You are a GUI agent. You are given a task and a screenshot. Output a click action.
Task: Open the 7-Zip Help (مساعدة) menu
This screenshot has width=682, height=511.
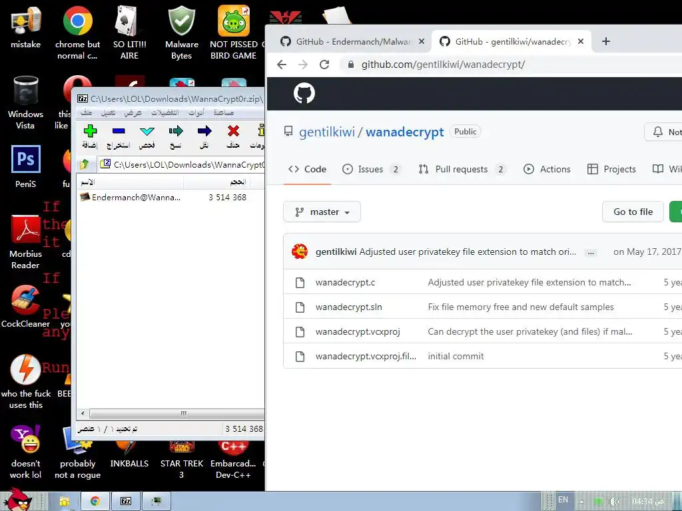[224, 112]
